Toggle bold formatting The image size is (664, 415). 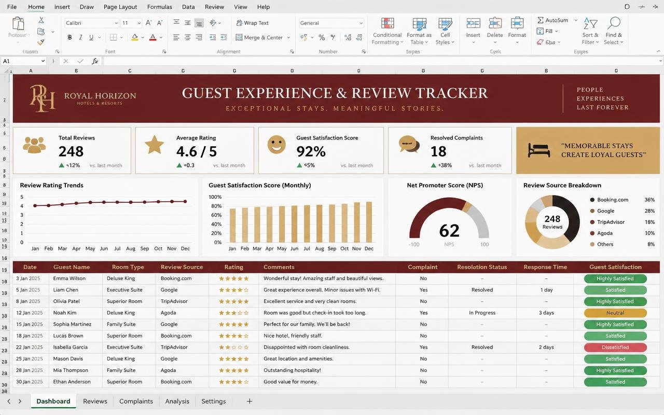(70, 37)
